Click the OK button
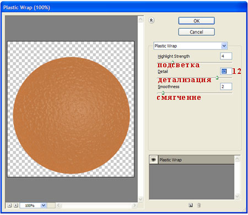Screen dimensions: 248x215 tap(196, 21)
